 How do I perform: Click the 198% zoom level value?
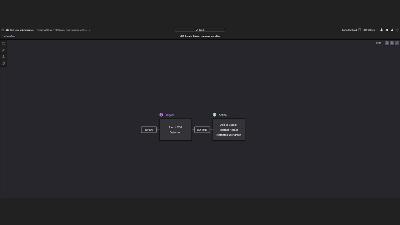[x=378, y=43]
